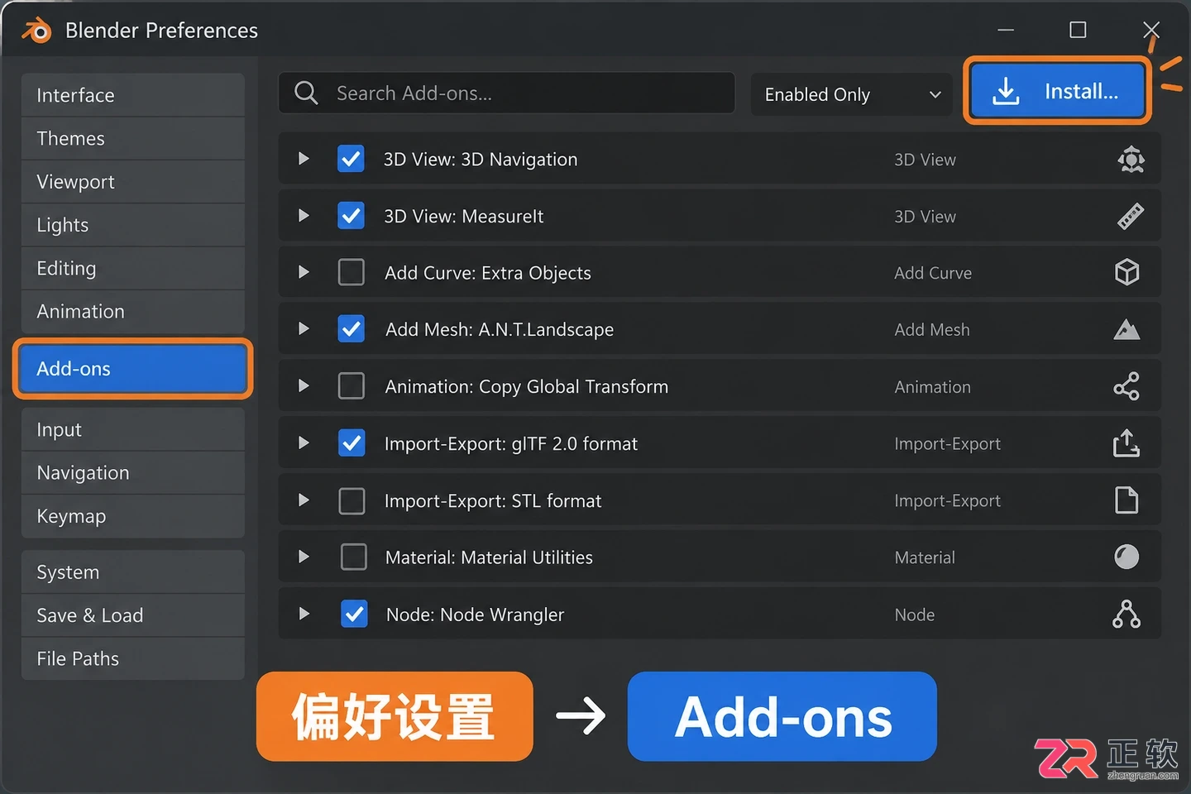Uncheck the Node Wrangler add-on

tap(355, 614)
